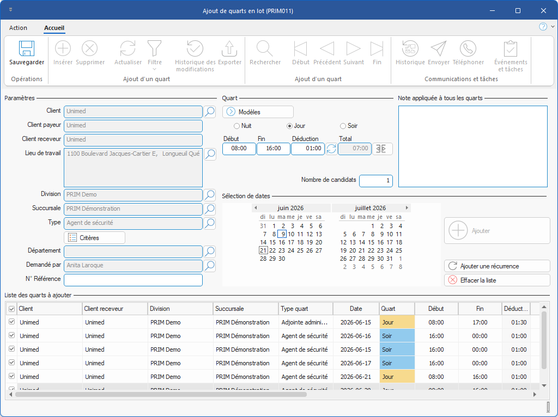
Task: Click the Insérer plus icon
Action: tap(63, 48)
